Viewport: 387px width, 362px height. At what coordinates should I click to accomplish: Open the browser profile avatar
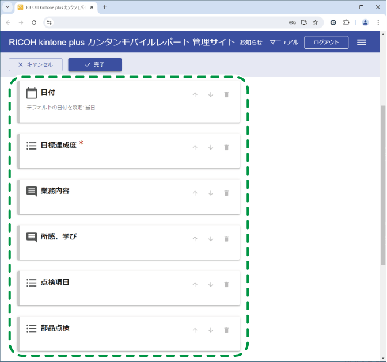[x=365, y=22]
